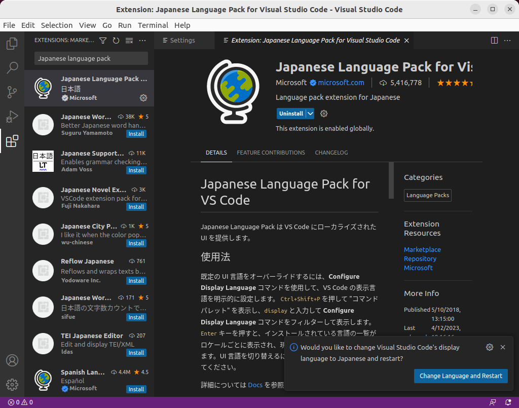Click the extensions search input field
Screen dimensions: 519x408
click(x=91, y=59)
